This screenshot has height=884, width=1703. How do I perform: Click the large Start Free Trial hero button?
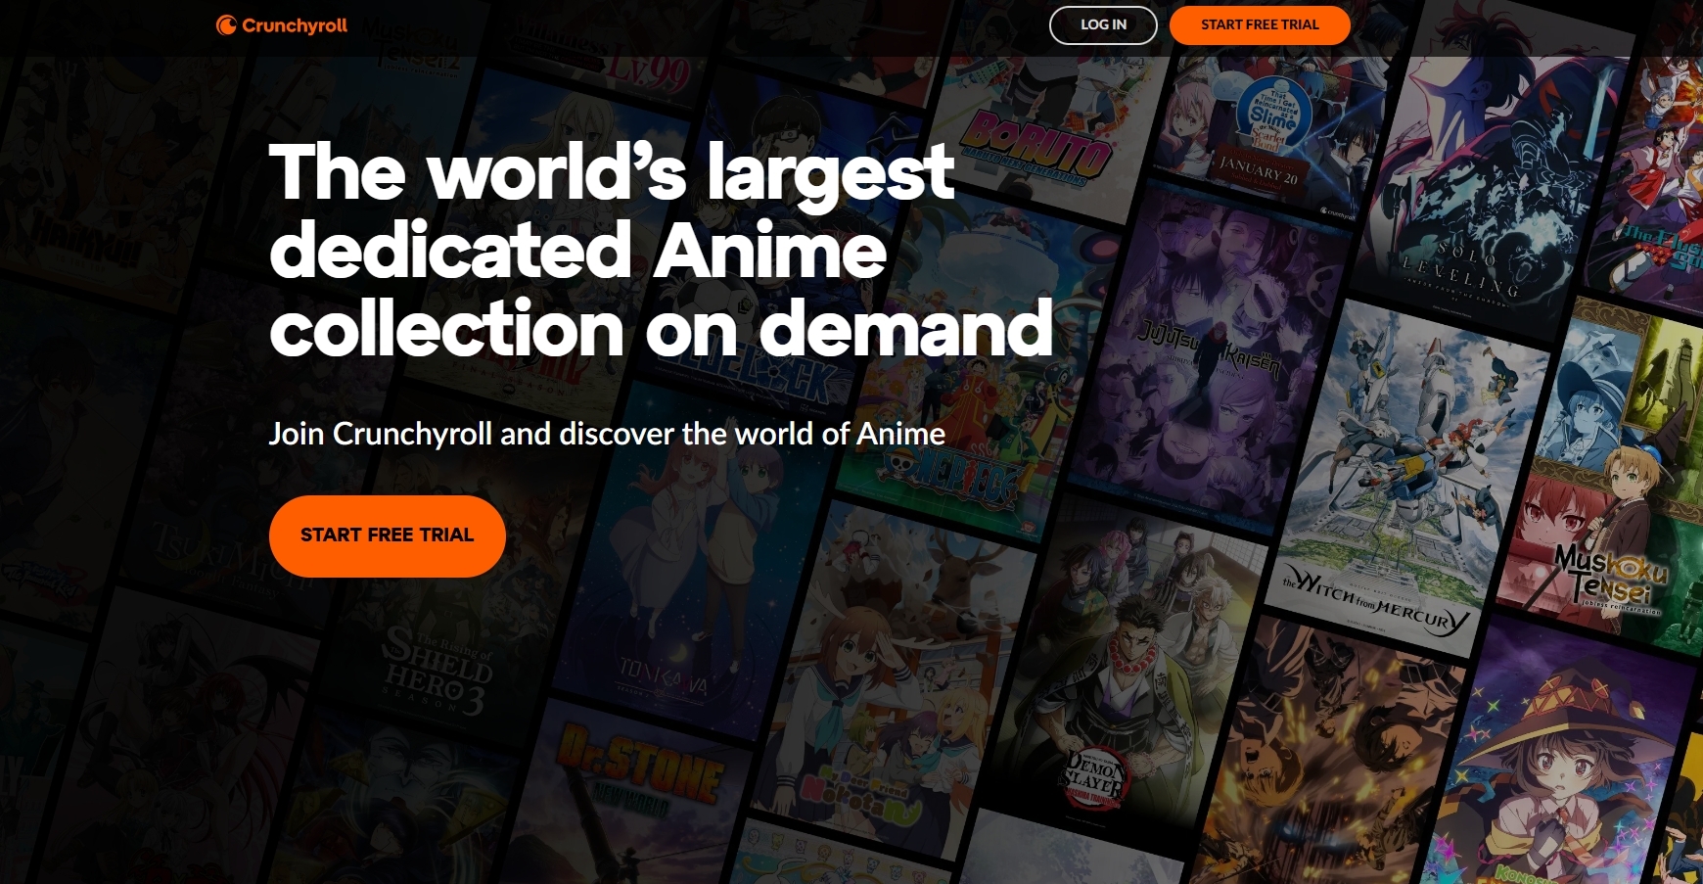(x=388, y=535)
